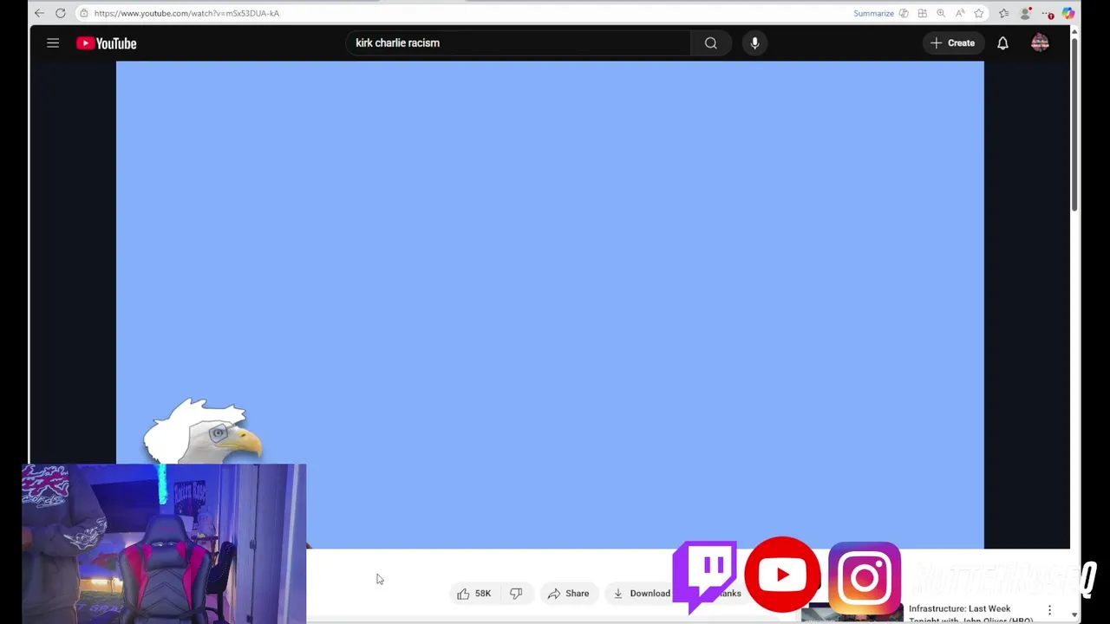The height and width of the screenshot is (624, 1110).
Task: Download the video
Action: click(x=642, y=594)
